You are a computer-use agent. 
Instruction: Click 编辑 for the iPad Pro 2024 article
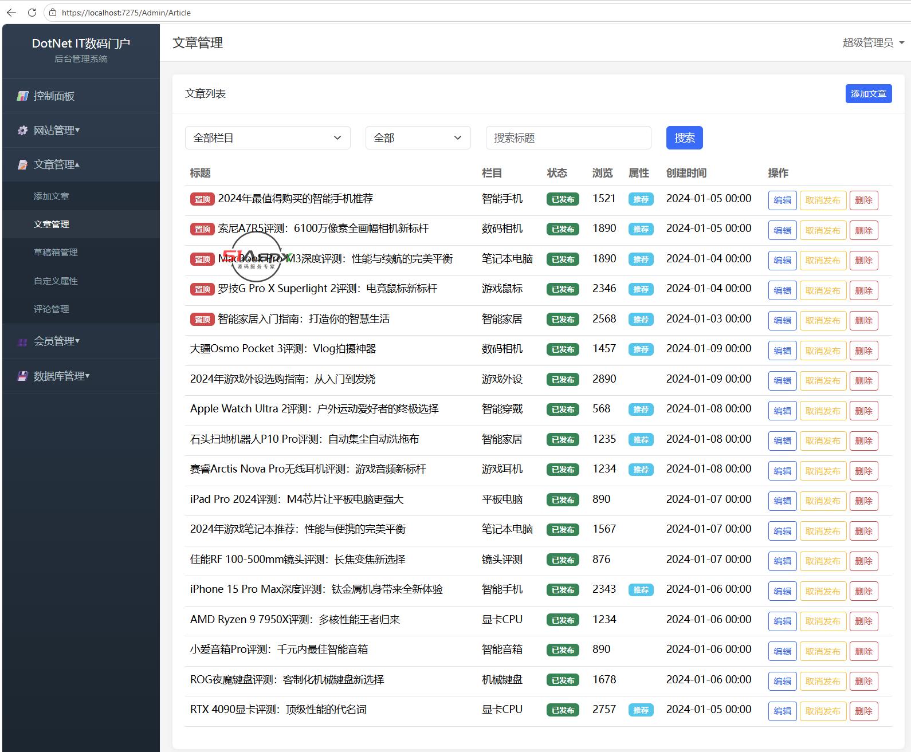(x=782, y=501)
